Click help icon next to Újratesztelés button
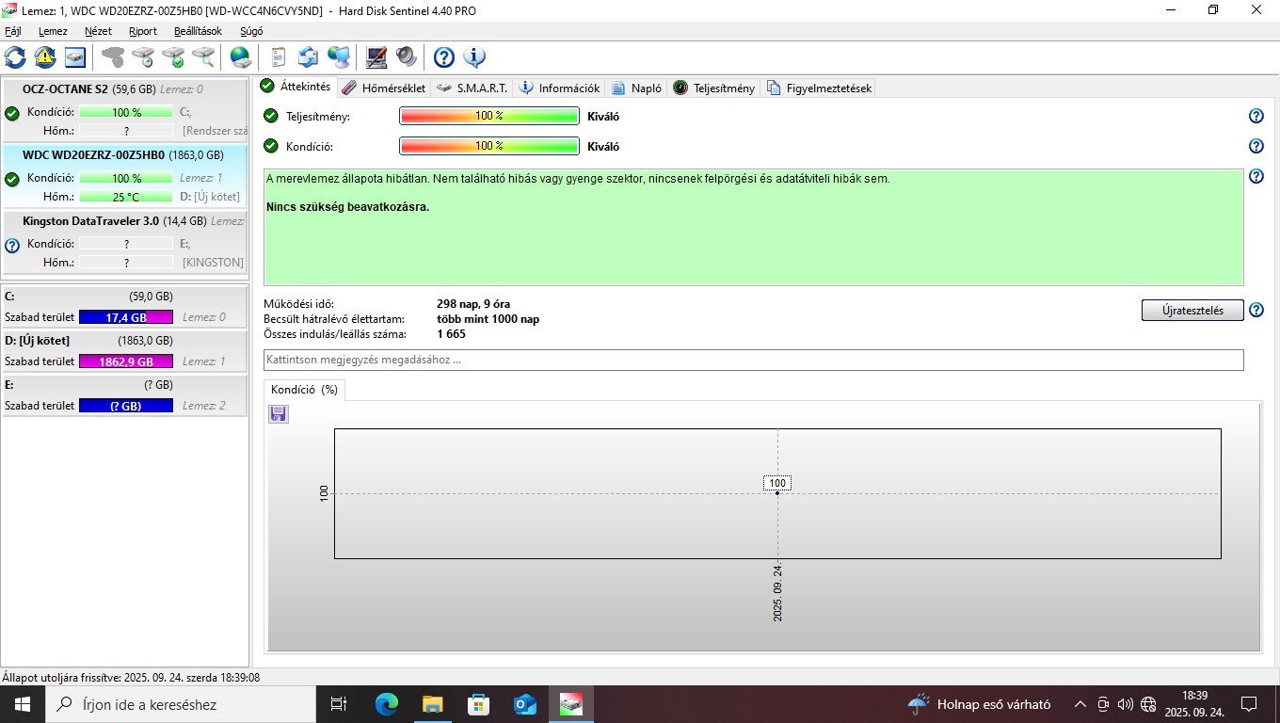Viewport: 1280px width, 723px height. (1256, 310)
